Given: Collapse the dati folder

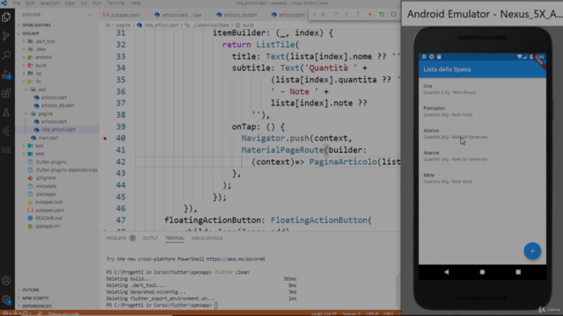Looking at the screenshot, I should coord(57,90).
